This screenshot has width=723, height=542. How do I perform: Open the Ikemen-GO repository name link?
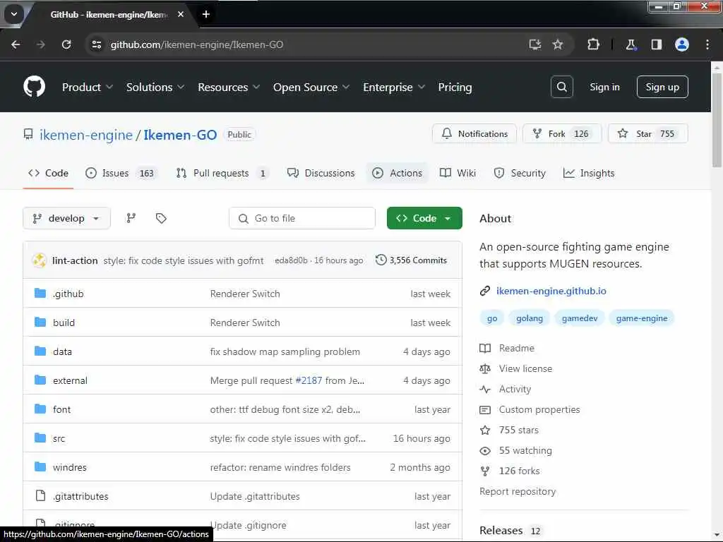[180, 135]
